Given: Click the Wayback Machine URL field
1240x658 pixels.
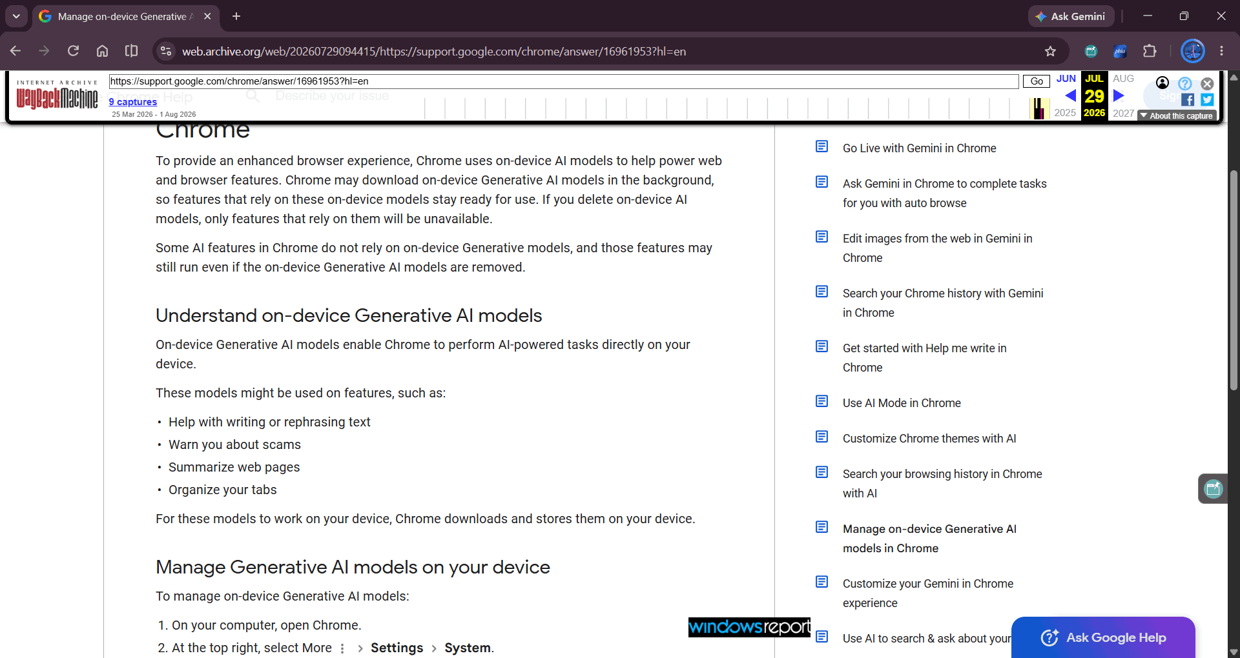Looking at the screenshot, I should tap(564, 81).
